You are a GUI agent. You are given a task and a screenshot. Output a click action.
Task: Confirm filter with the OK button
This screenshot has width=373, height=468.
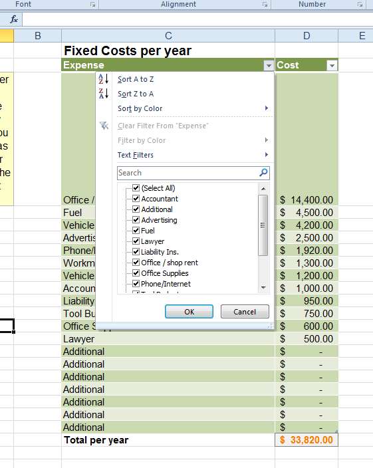[189, 312]
